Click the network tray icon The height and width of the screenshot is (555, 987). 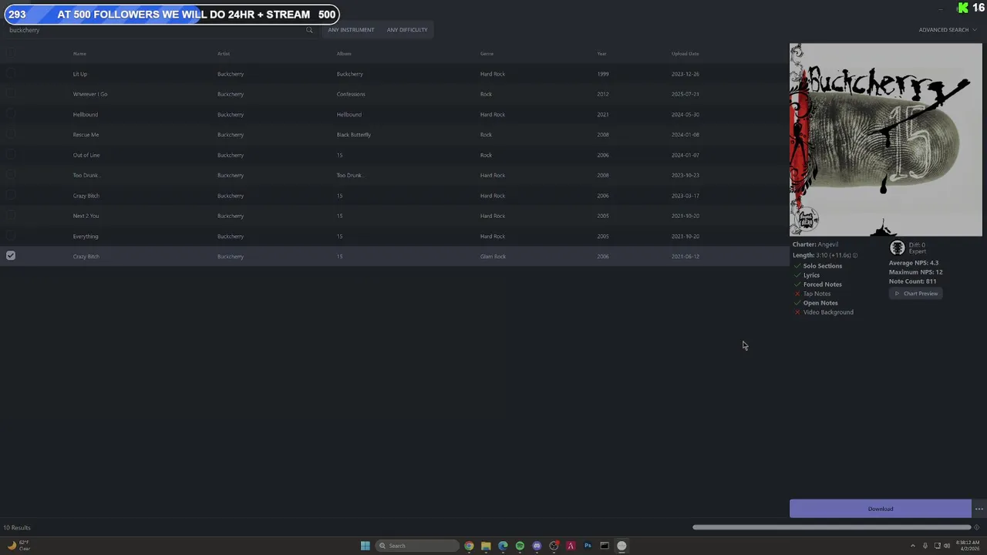click(937, 546)
